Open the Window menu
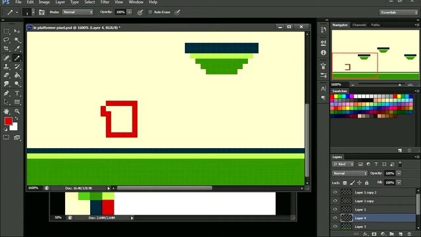Viewport: 421px width, 237px height. coord(136,2)
